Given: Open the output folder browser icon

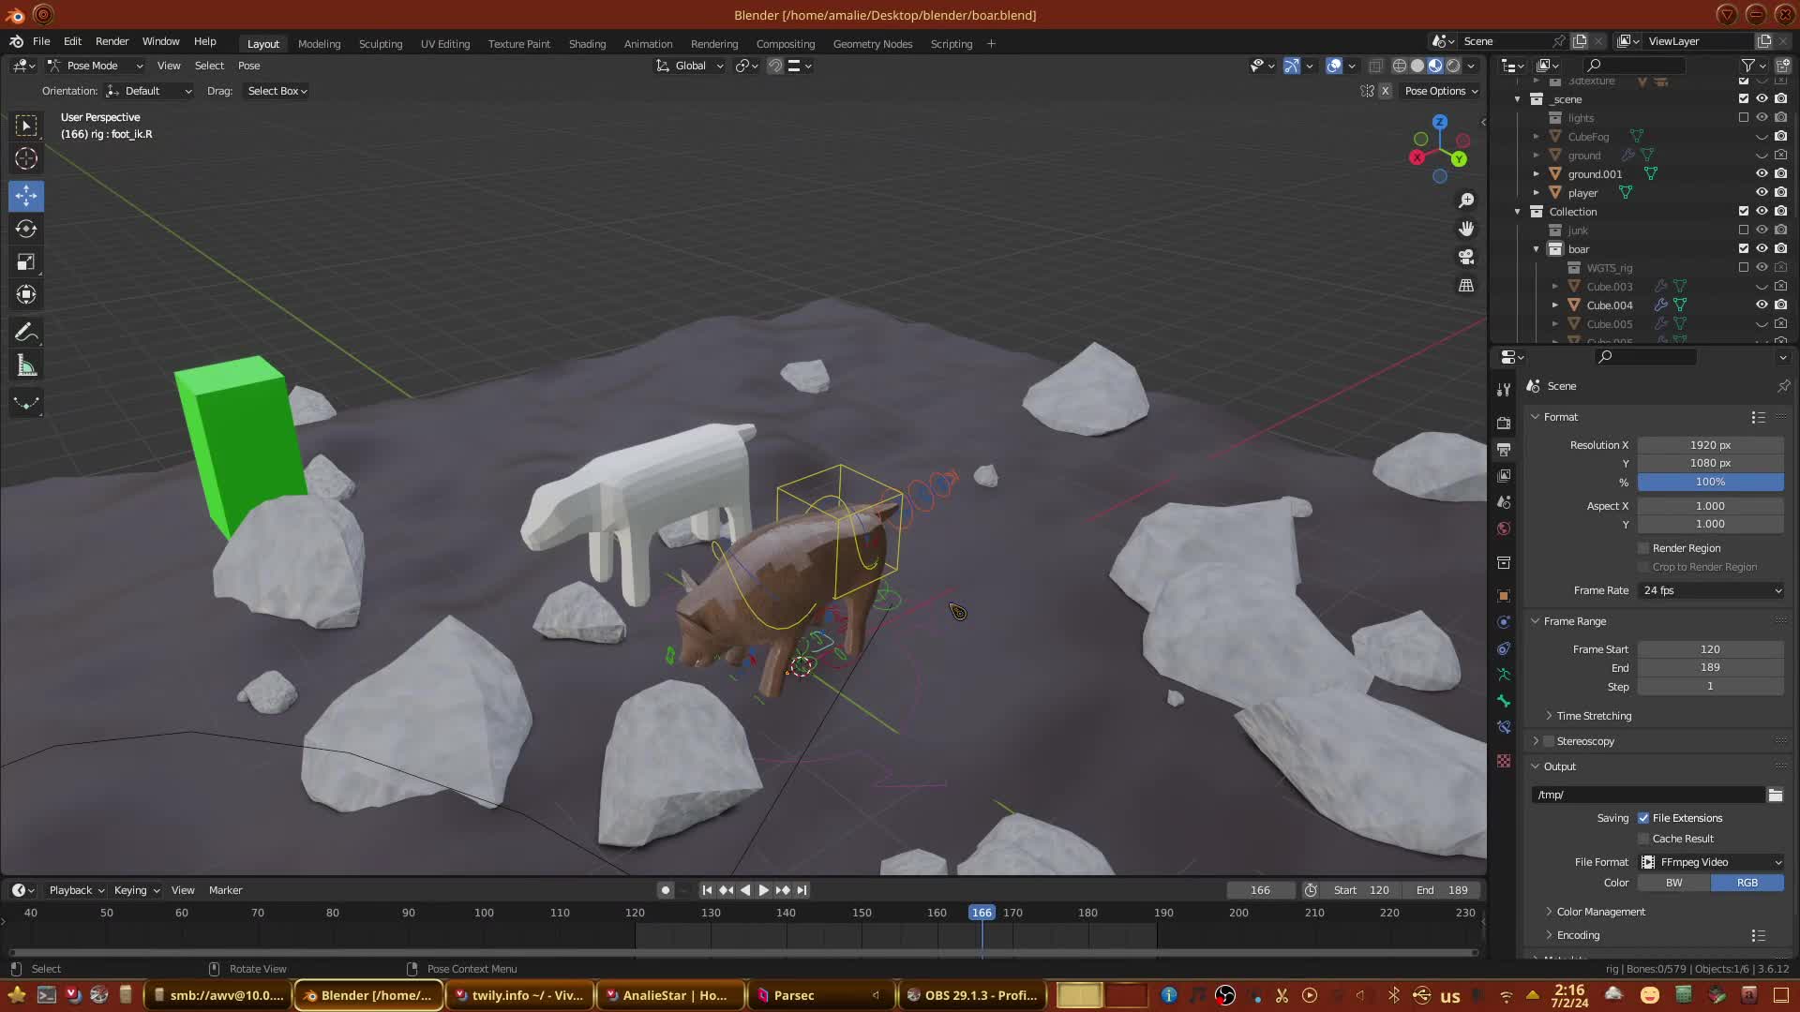Looking at the screenshot, I should [x=1775, y=795].
